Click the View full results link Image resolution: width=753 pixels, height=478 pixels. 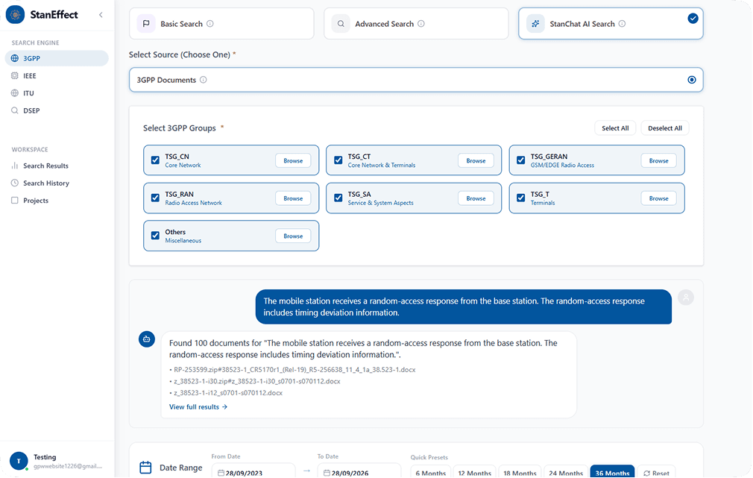tap(198, 407)
